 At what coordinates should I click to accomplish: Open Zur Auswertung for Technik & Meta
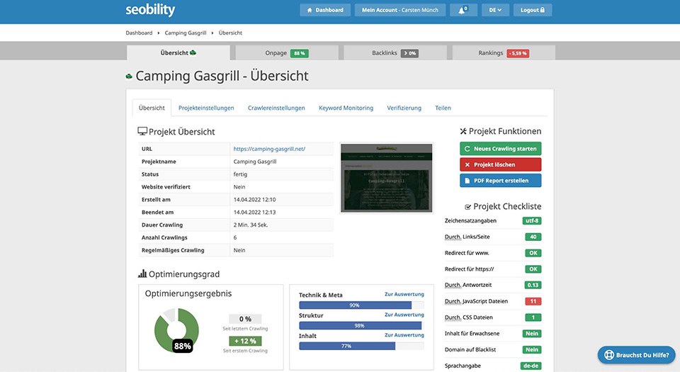point(404,294)
